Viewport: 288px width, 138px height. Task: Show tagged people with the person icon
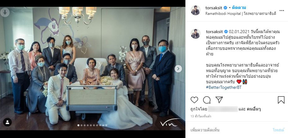[7, 122]
